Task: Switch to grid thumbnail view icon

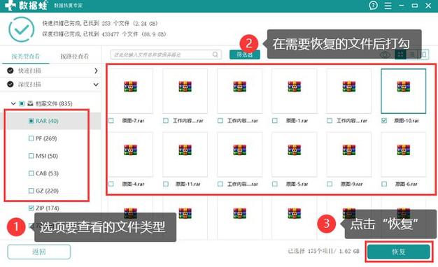Action: [x=400, y=55]
